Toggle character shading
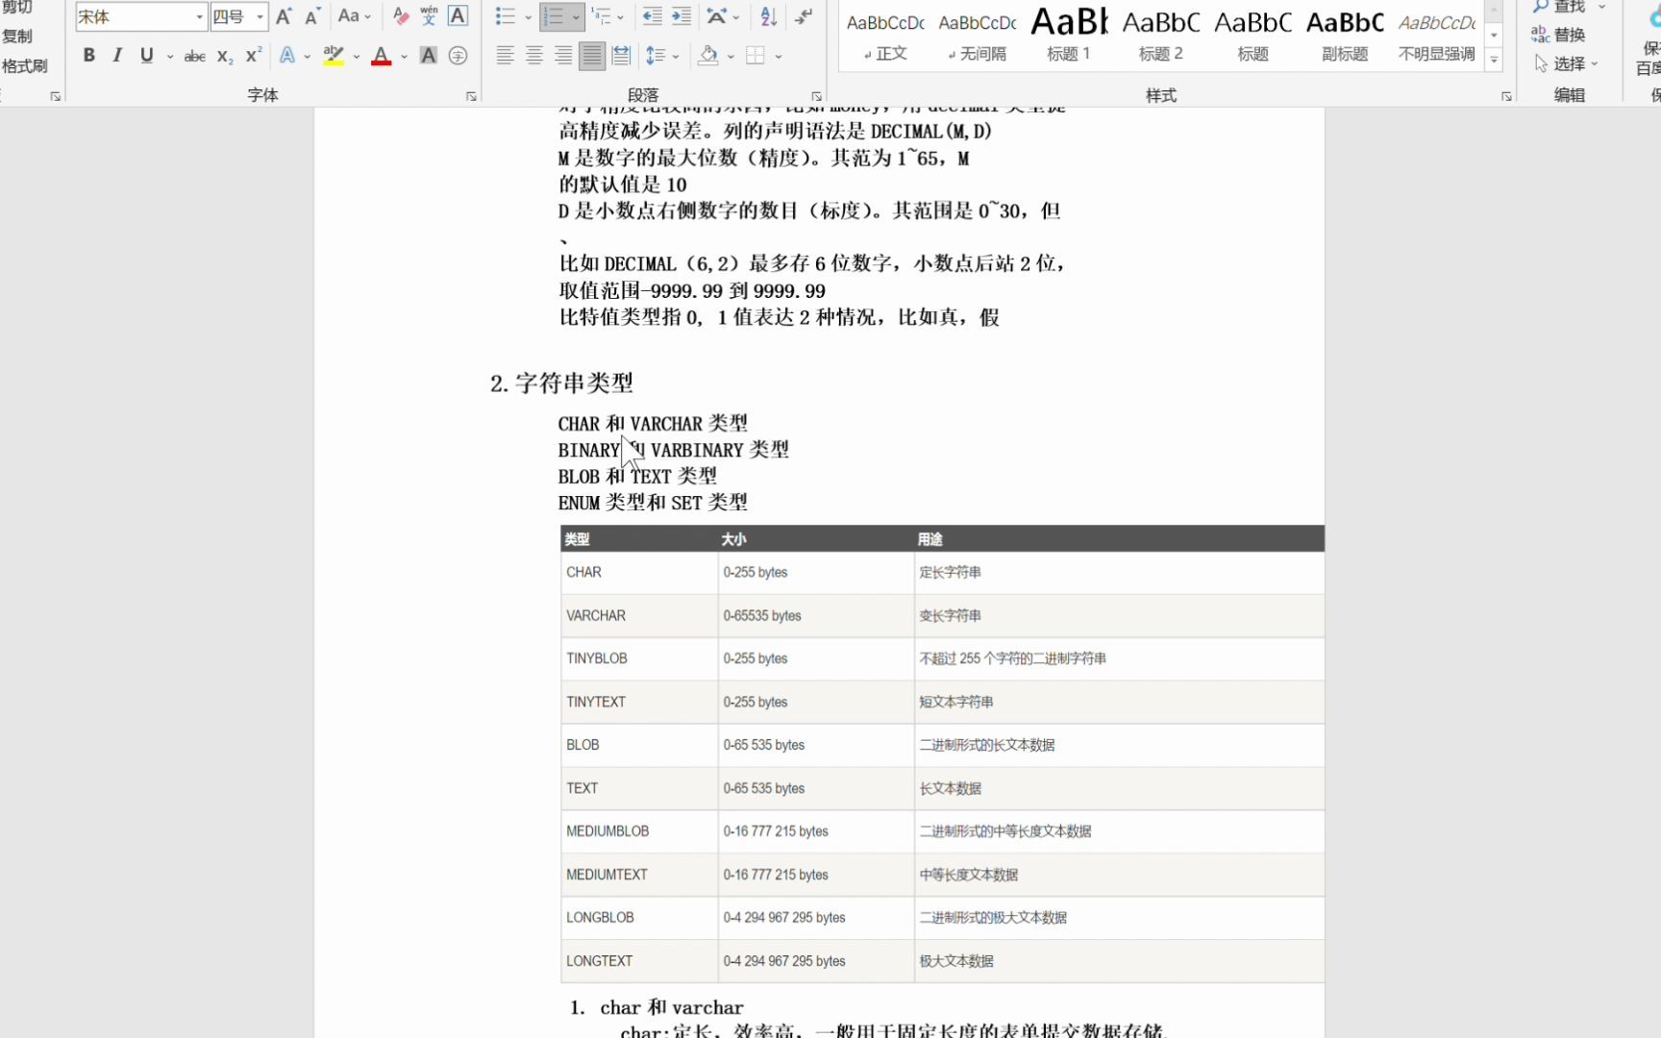Viewport: 1661px width, 1038px height. (429, 56)
